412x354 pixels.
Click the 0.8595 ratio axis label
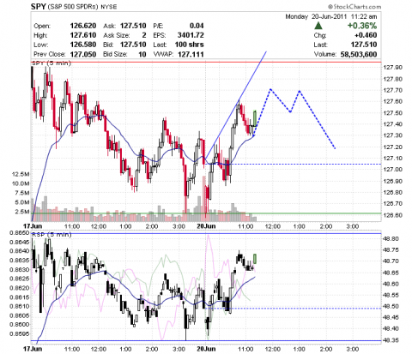[19, 333]
